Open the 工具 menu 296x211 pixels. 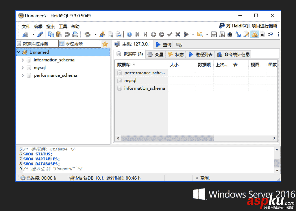[63, 26]
